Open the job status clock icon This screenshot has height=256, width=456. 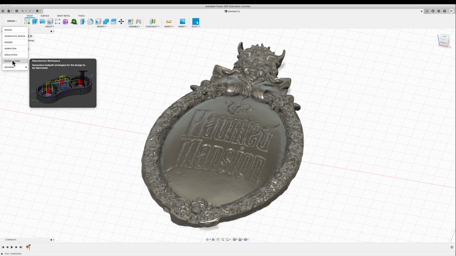click(439, 11)
